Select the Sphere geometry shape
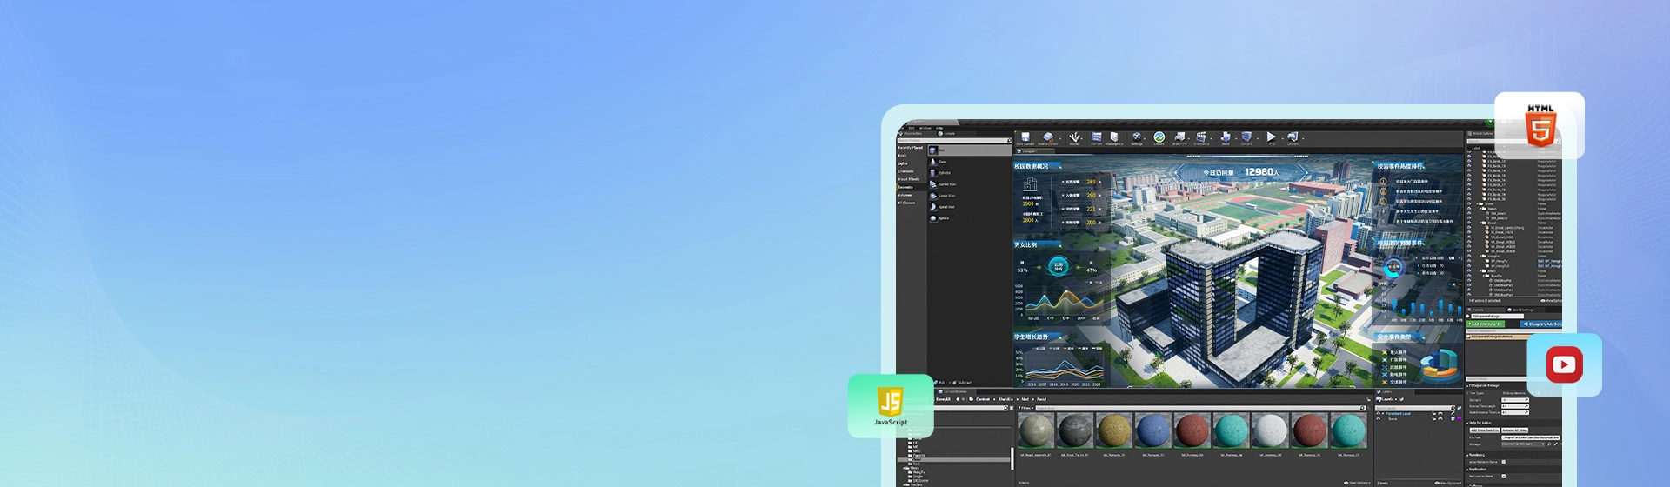Image resolution: width=1670 pixels, height=487 pixels. pyautogui.click(x=944, y=218)
